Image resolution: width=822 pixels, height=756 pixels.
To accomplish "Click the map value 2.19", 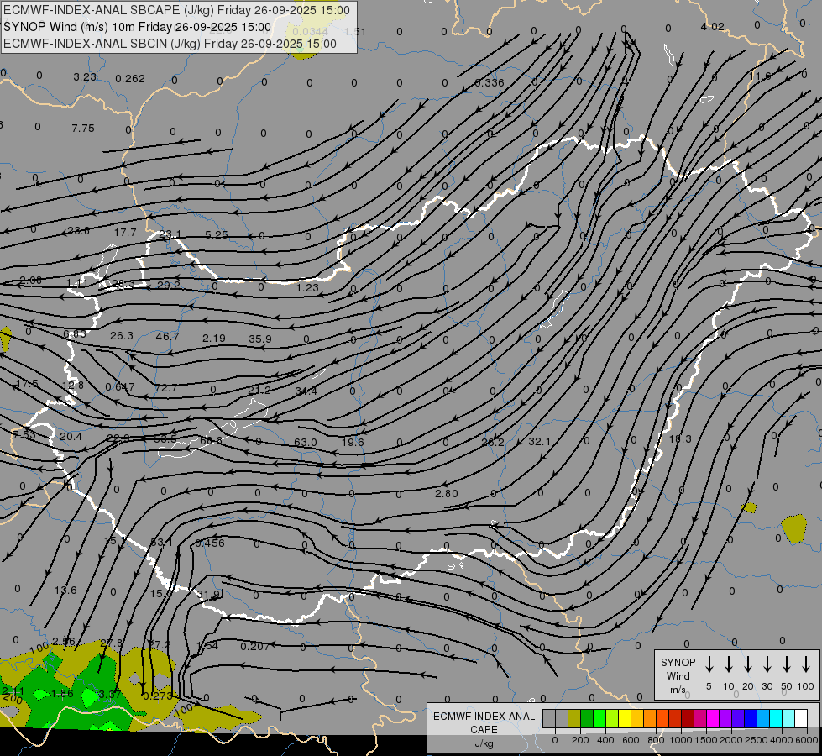I will 214,338.
